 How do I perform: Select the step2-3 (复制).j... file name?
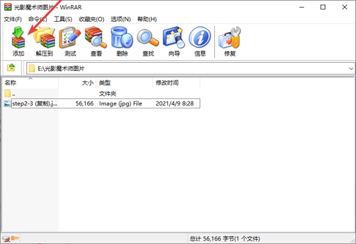34,104
